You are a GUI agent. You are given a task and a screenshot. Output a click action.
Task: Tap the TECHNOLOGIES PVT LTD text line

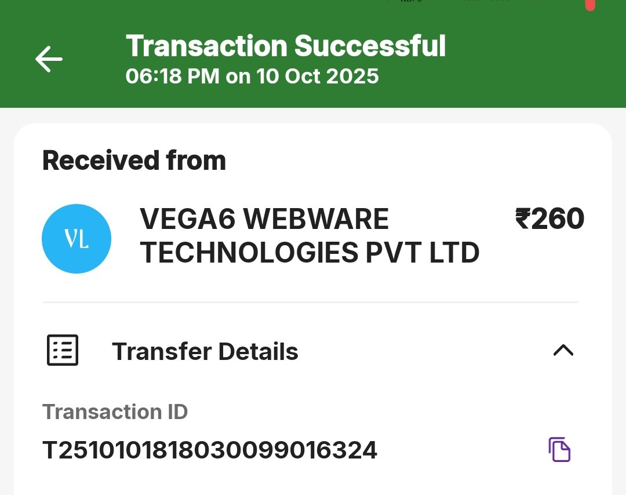(x=310, y=253)
